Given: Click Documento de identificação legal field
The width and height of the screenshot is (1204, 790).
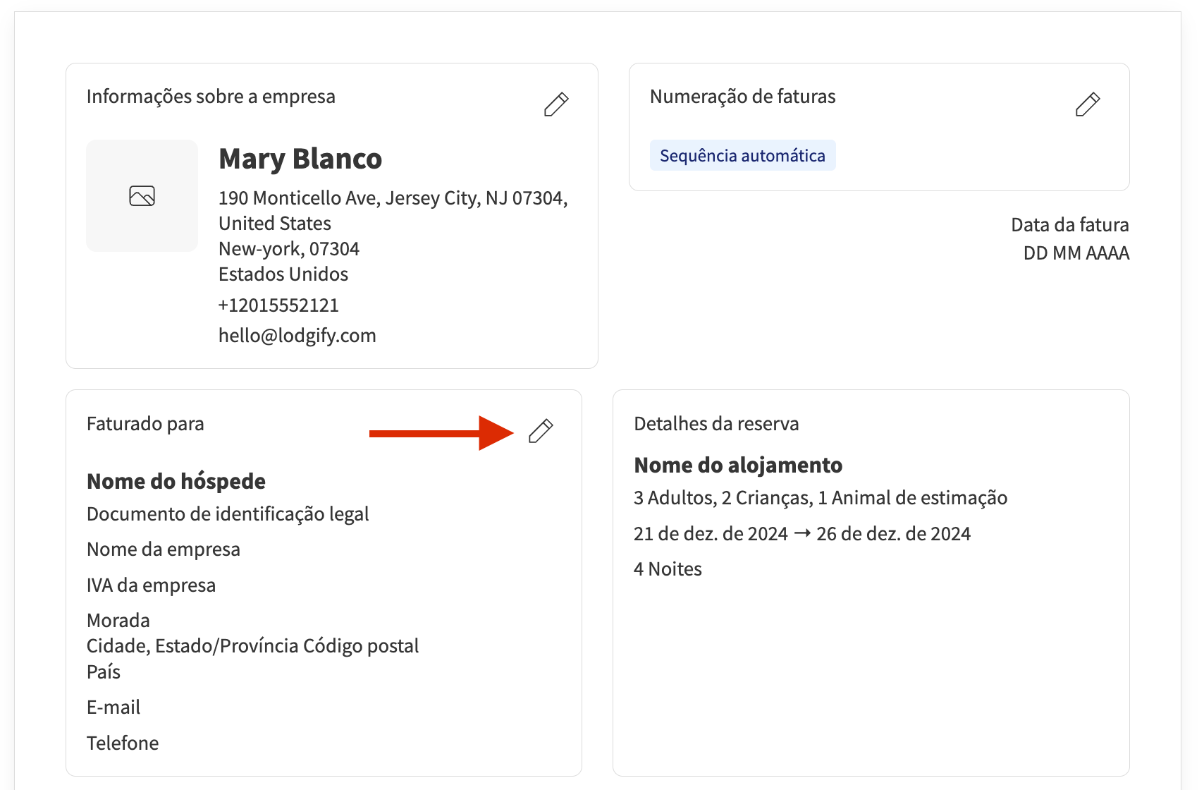Looking at the screenshot, I should coord(228,514).
